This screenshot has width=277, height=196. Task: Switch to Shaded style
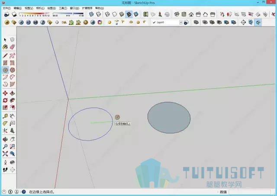tap(122, 14)
